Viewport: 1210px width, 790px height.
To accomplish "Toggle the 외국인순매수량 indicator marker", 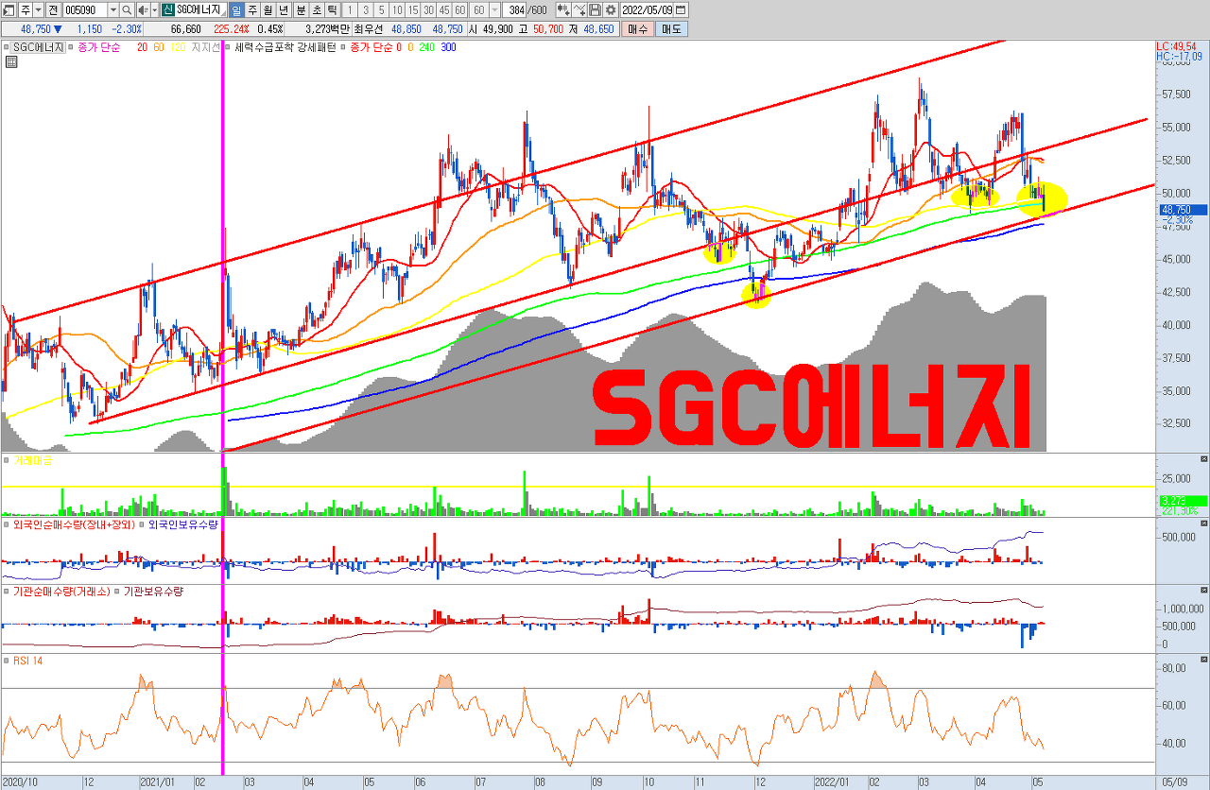I will [8, 524].
